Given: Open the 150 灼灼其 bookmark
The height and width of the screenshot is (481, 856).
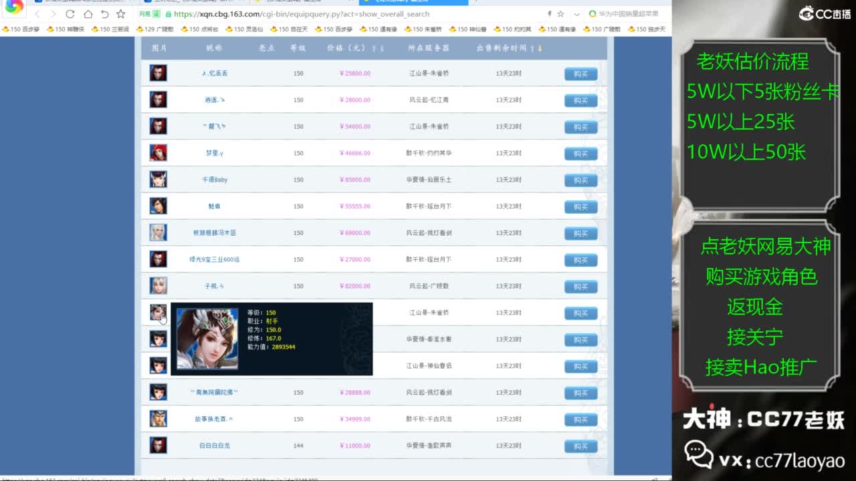Looking at the screenshot, I should click(x=512, y=29).
